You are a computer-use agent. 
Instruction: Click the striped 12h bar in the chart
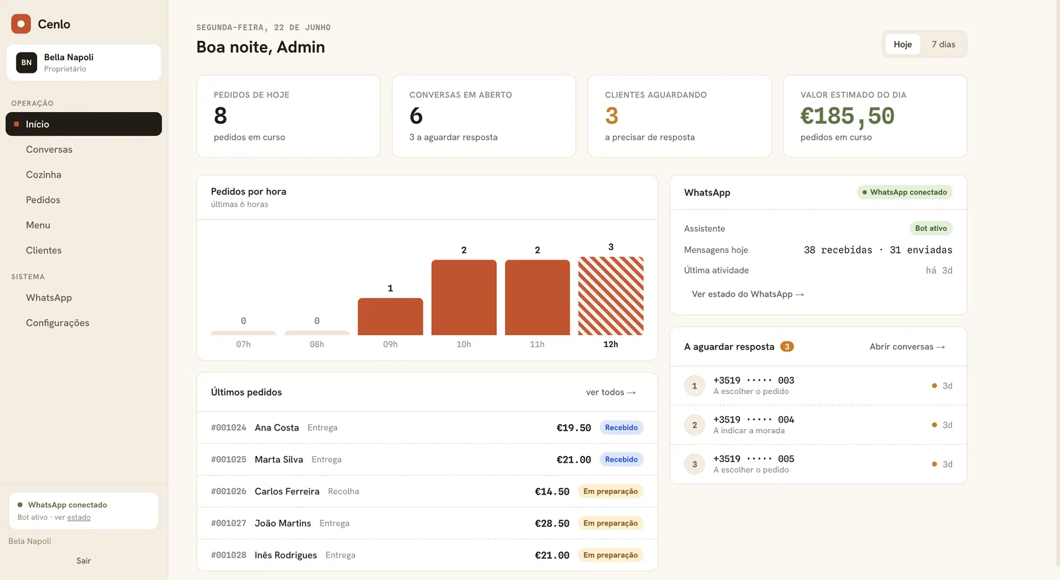611,296
